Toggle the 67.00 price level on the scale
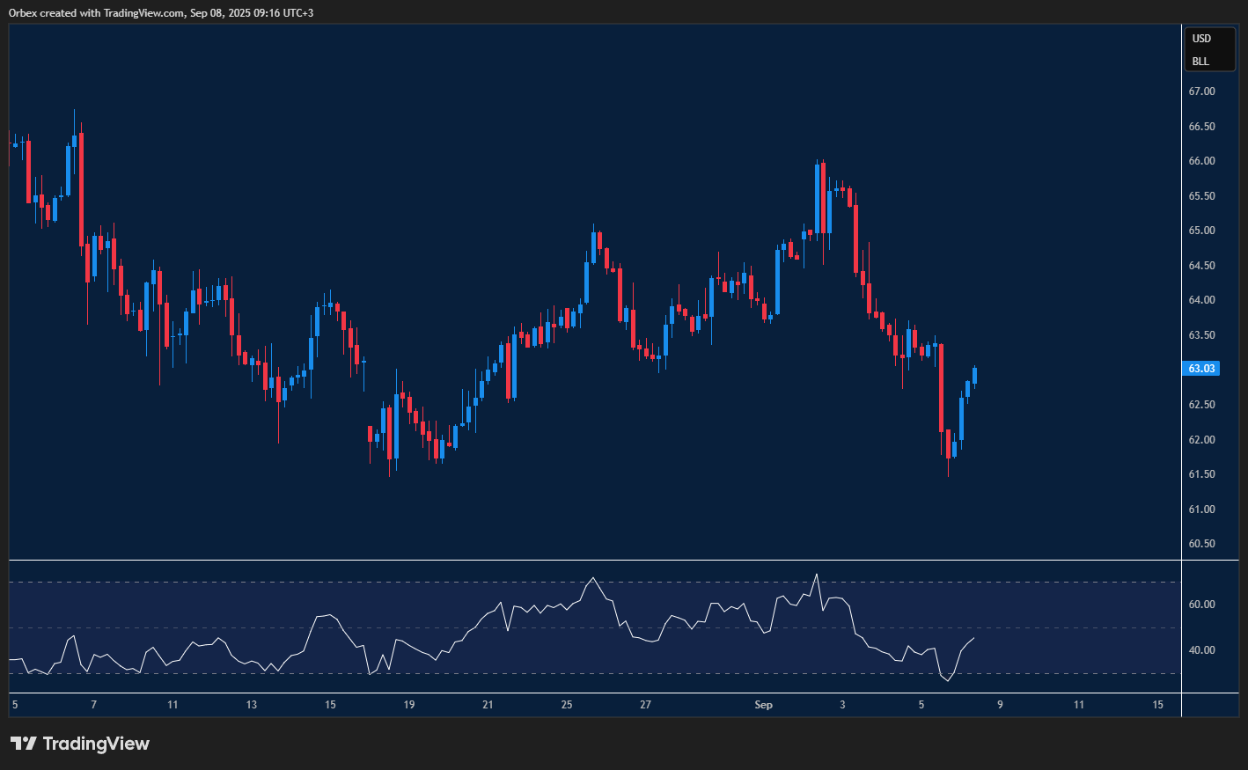The height and width of the screenshot is (770, 1248). [x=1202, y=91]
